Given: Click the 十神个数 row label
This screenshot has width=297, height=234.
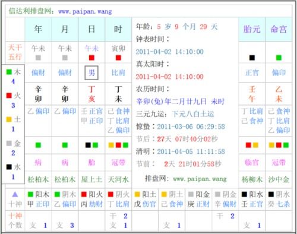Looking at the screenshot, I should click(15, 220).
